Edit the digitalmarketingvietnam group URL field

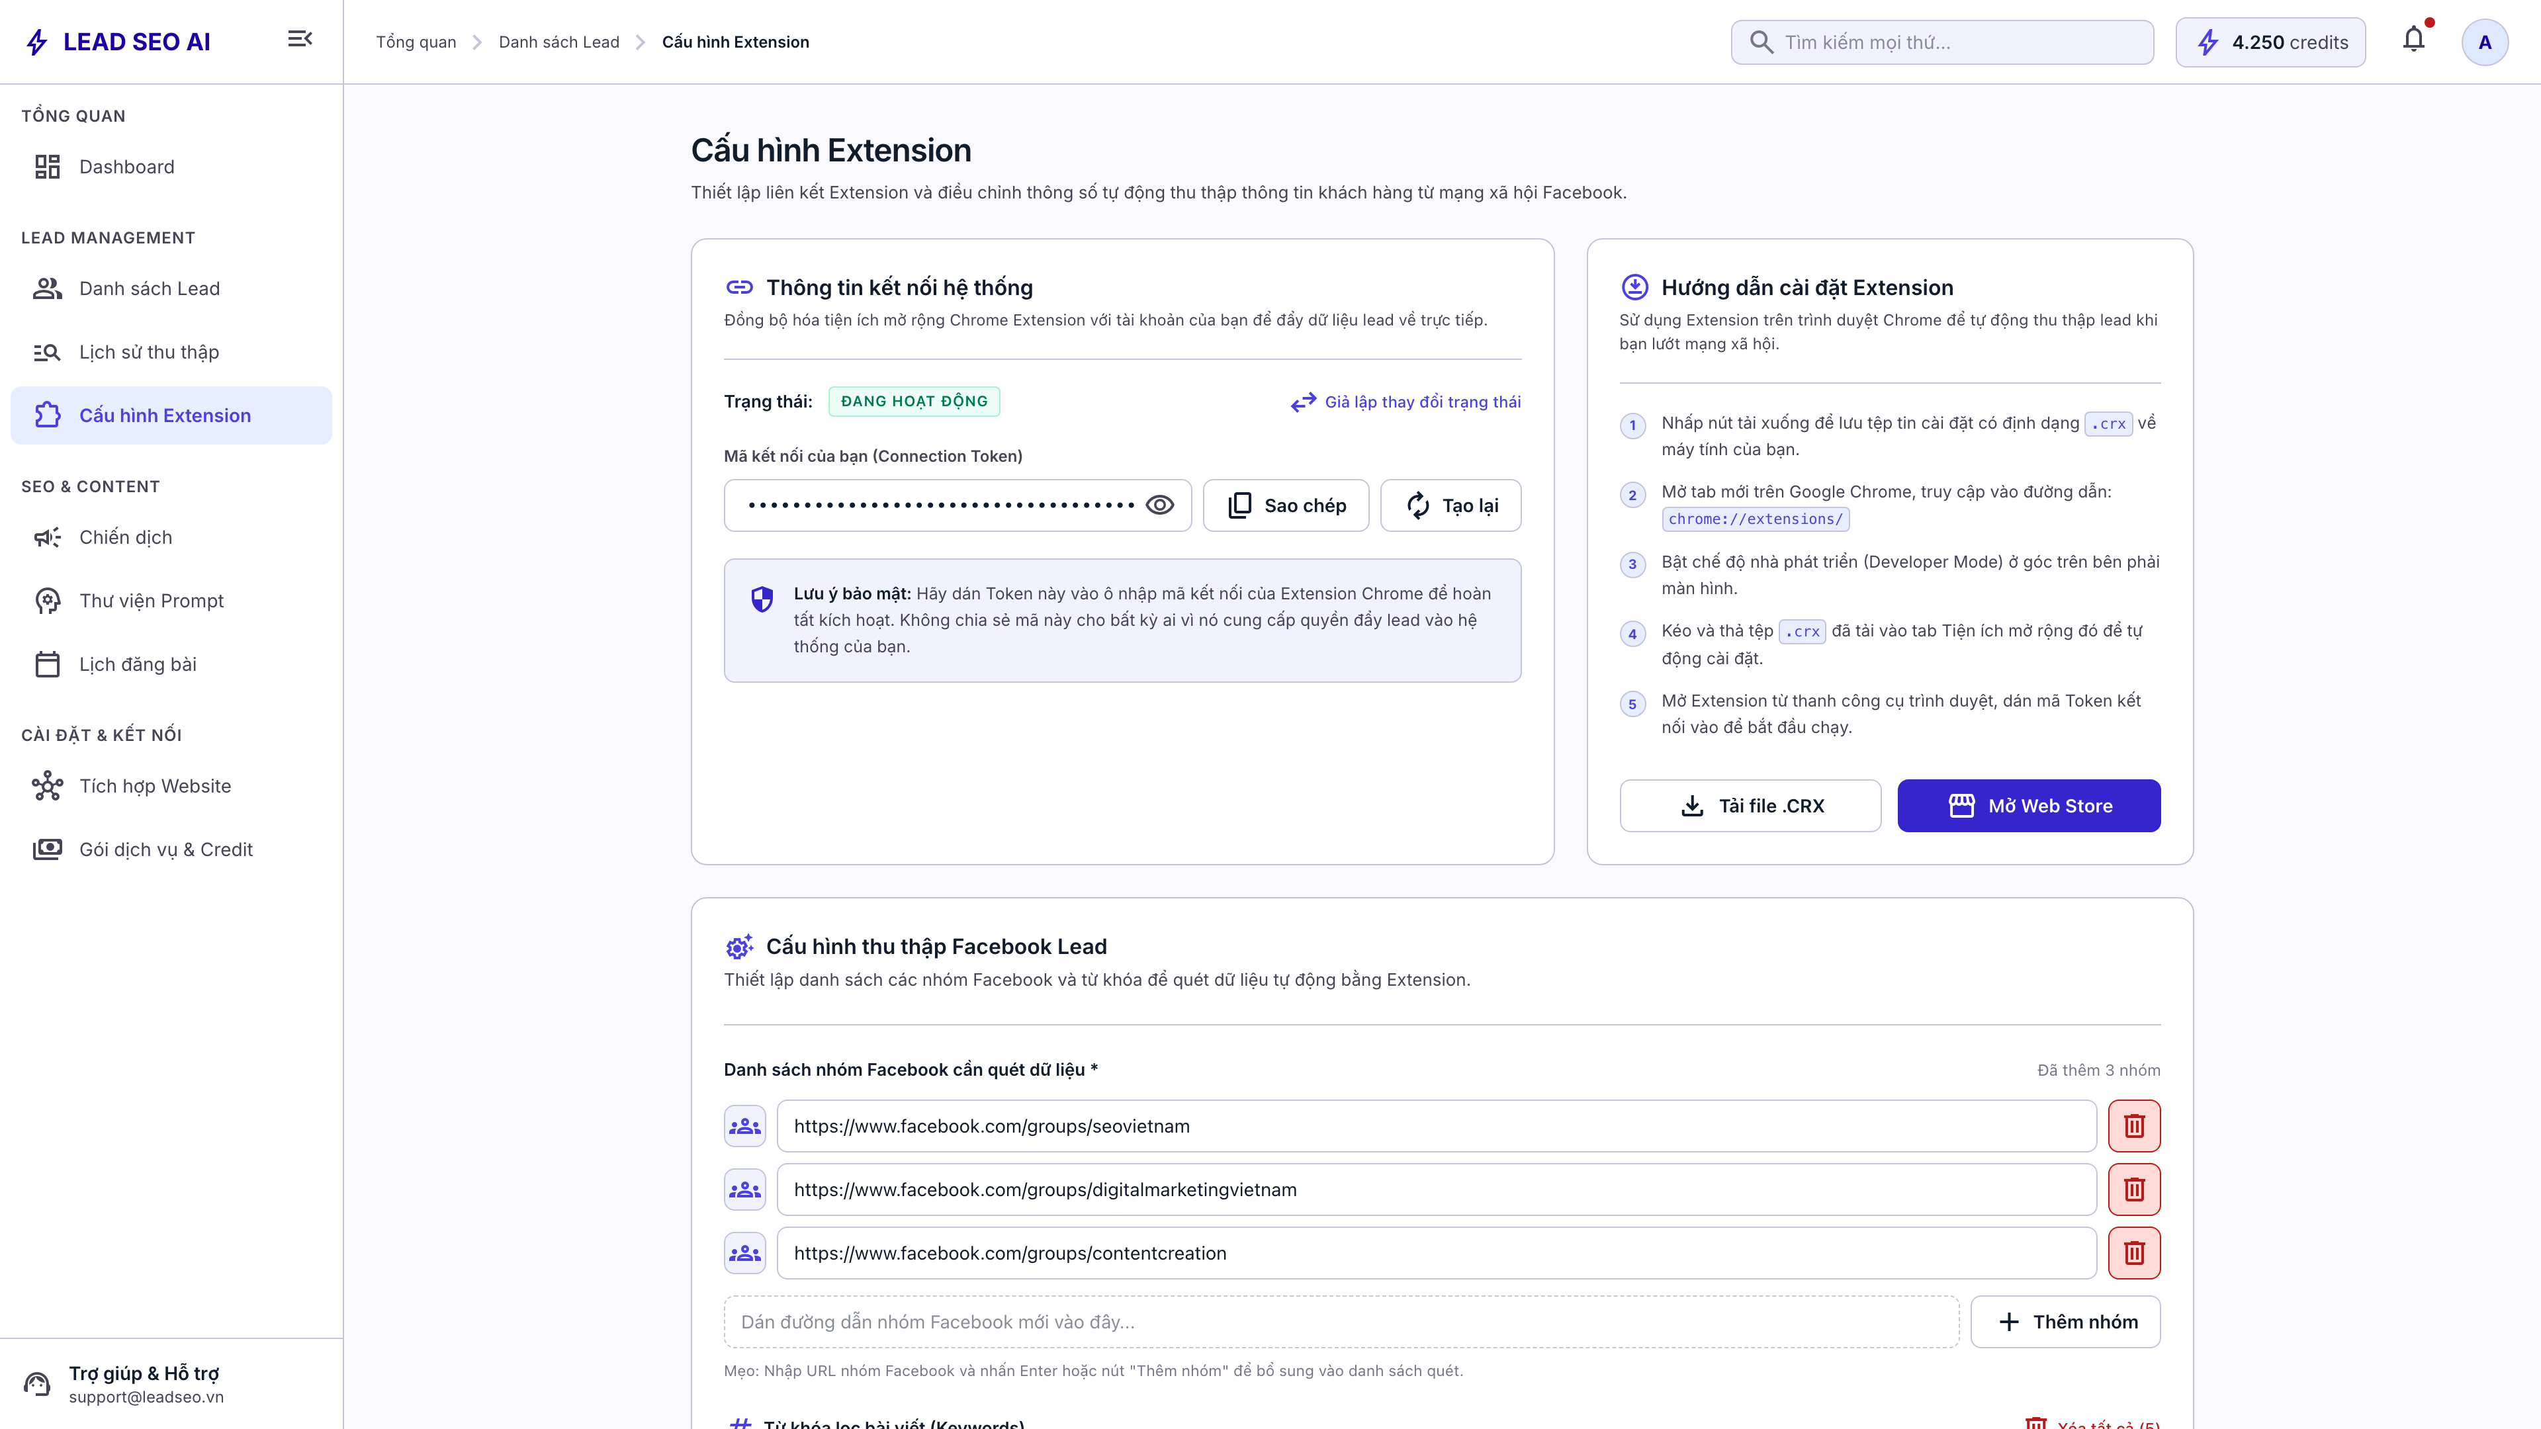[x=1436, y=1190]
